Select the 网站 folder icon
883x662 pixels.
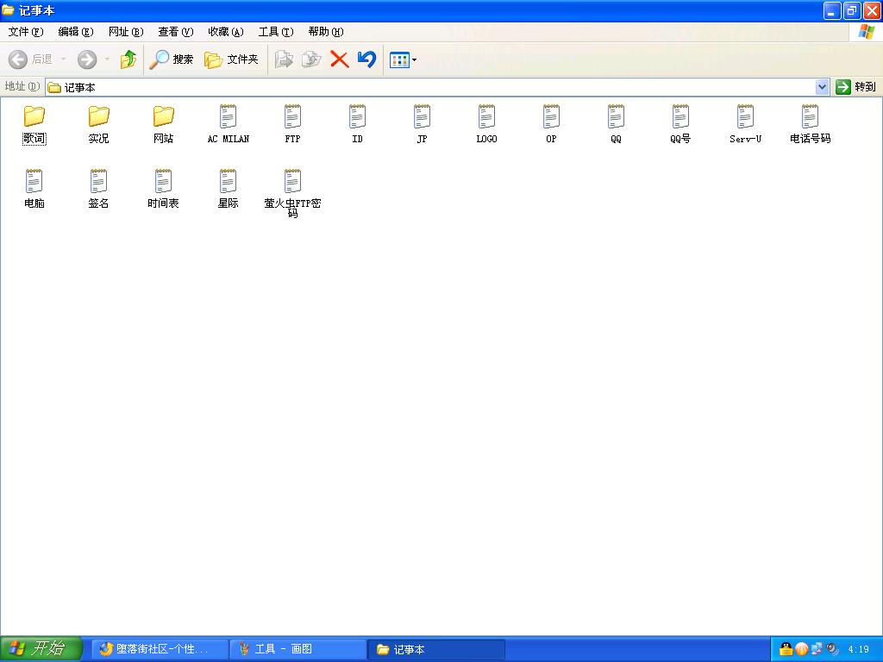[164, 116]
